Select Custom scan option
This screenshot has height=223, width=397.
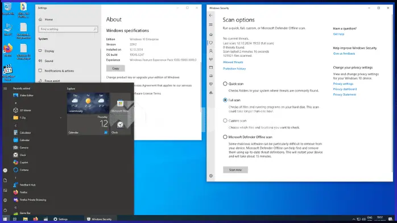tap(225, 121)
